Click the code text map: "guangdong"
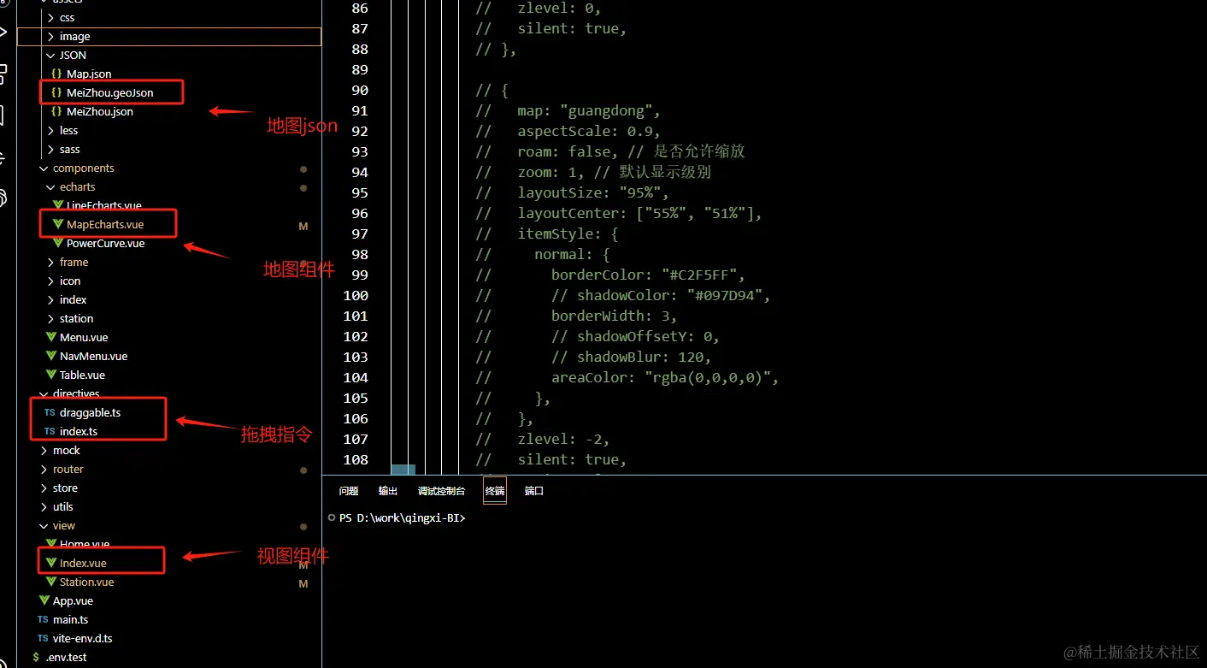1207x668 pixels. coord(589,111)
